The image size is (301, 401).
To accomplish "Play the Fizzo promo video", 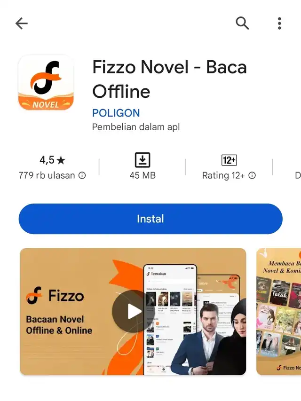I will (133, 311).
